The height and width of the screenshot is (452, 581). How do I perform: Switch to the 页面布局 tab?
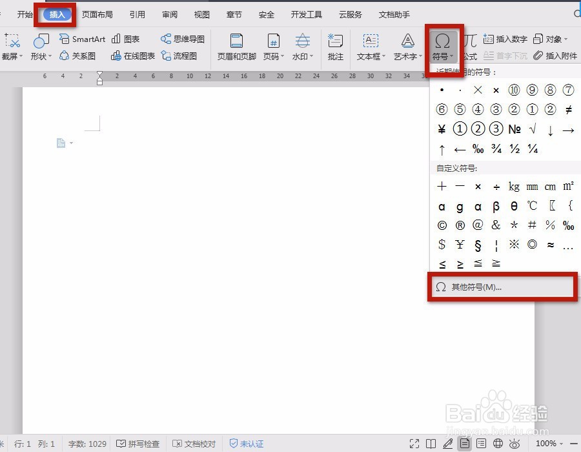(x=97, y=14)
